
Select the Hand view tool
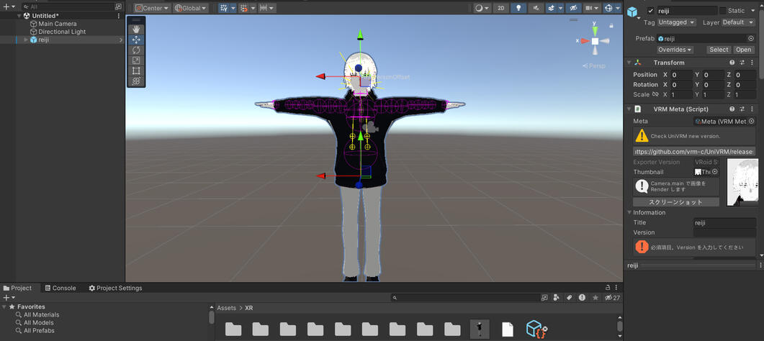(136, 29)
